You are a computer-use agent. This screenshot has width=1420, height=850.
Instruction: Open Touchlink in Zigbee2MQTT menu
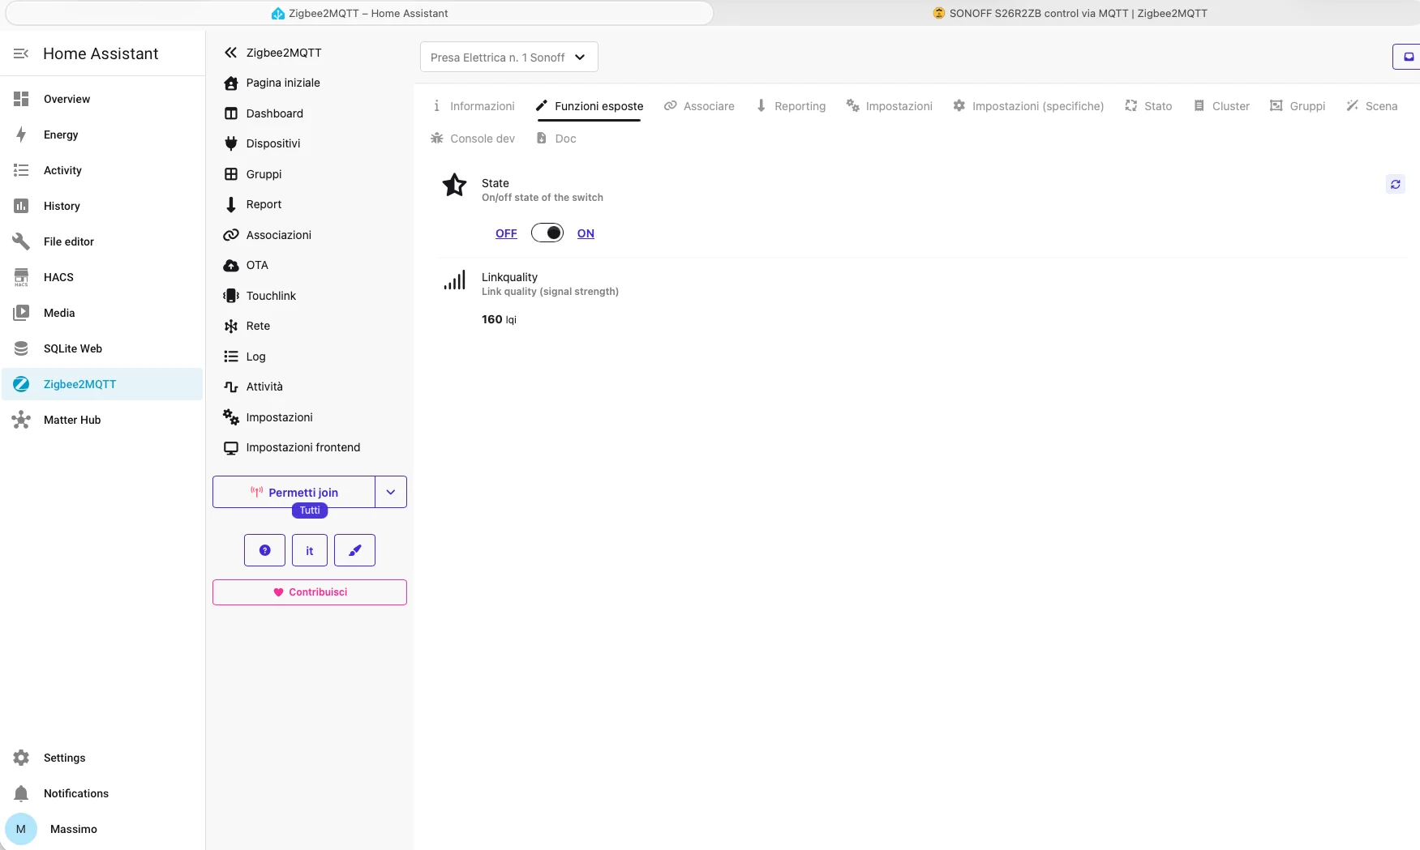coord(271,296)
